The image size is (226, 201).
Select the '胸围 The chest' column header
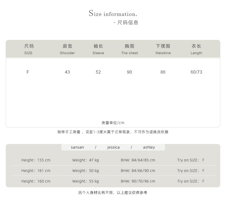(x=129, y=49)
